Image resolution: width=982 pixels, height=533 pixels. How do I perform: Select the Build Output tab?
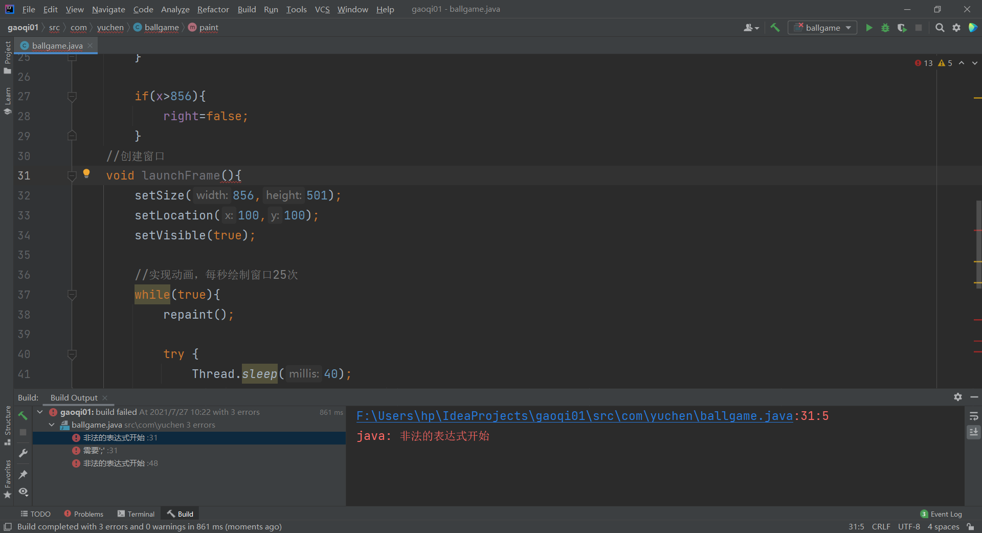click(74, 397)
